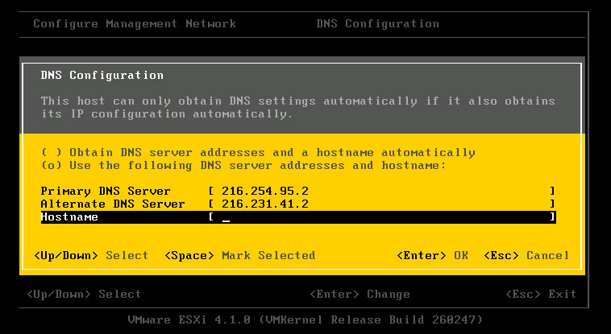Click <Space> Mark Selected hint in dialog

point(239,255)
